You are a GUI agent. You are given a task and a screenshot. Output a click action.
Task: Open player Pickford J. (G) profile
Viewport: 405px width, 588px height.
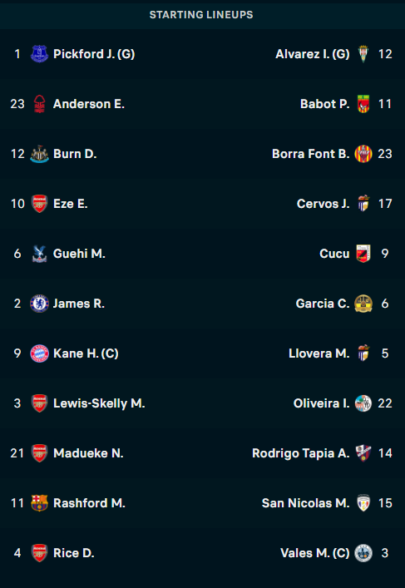click(x=94, y=54)
